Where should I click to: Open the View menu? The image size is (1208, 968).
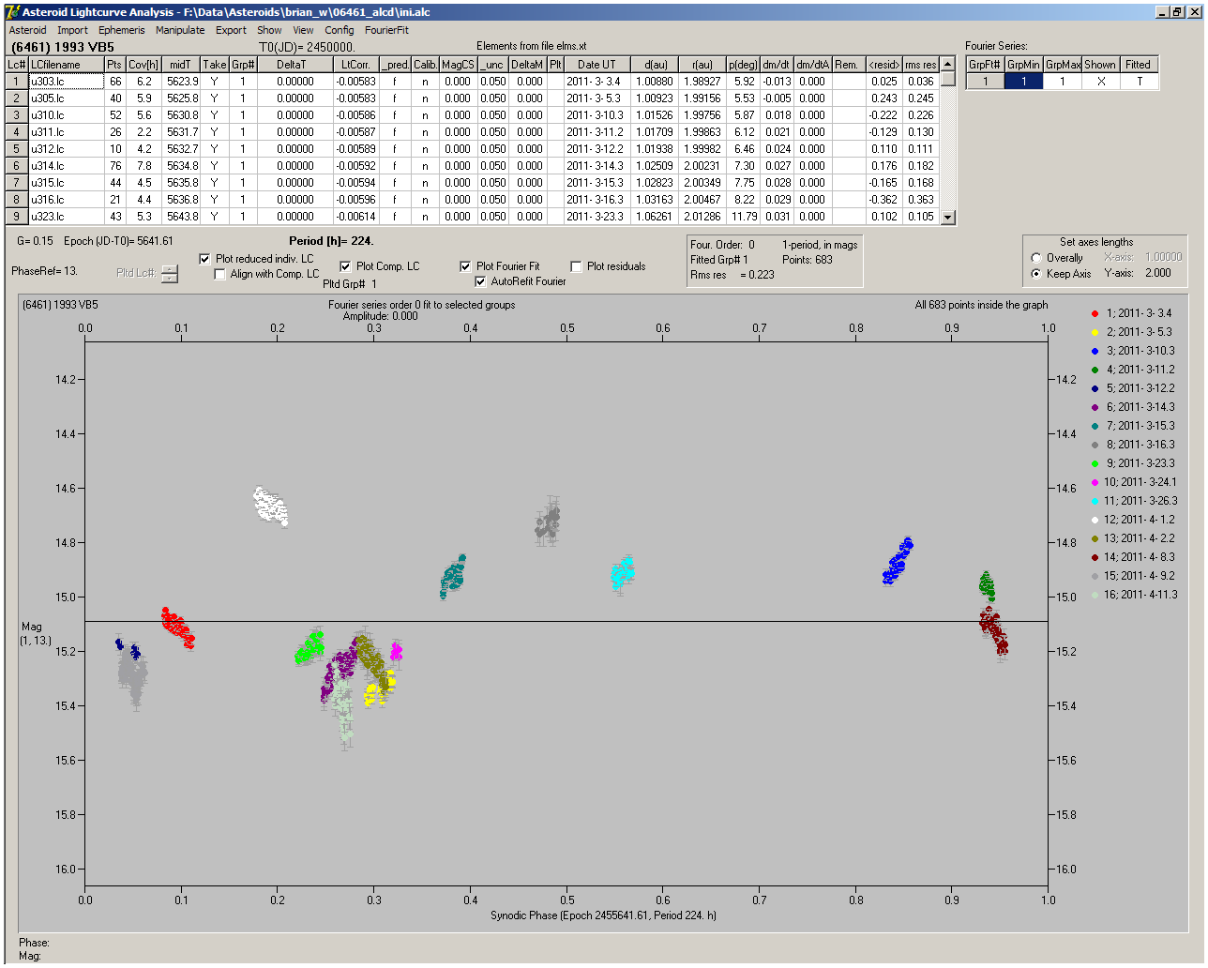(303, 30)
